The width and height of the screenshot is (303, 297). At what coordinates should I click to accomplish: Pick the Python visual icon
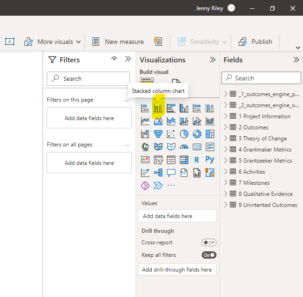(210, 160)
